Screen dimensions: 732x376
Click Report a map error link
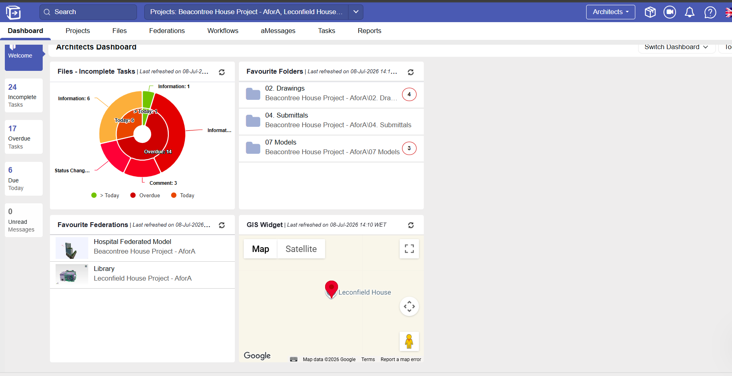coord(401,359)
